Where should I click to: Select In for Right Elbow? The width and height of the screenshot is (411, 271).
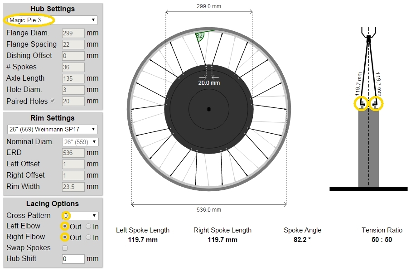89,237
